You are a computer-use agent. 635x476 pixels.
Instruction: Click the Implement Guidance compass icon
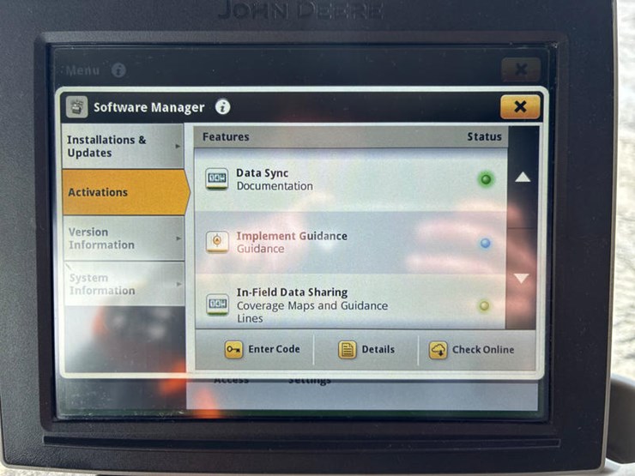(217, 242)
